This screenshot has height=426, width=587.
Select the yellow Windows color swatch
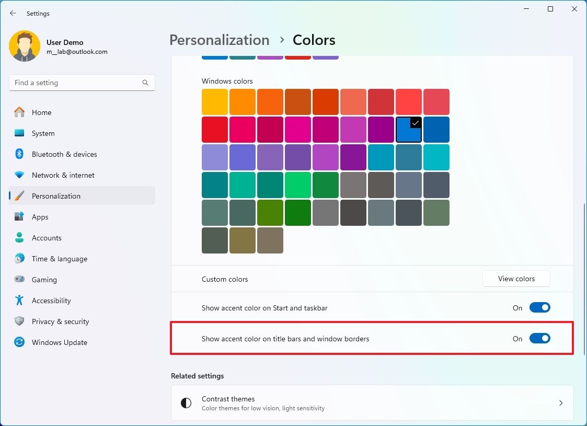tap(214, 101)
